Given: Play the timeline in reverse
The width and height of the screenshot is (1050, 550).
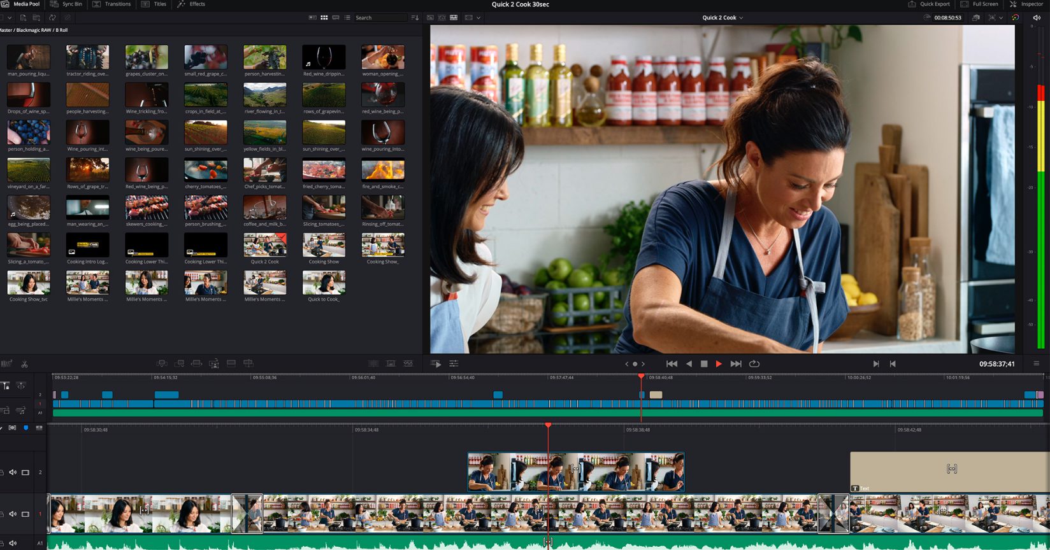Looking at the screenshot, I should tap(689, 363).
